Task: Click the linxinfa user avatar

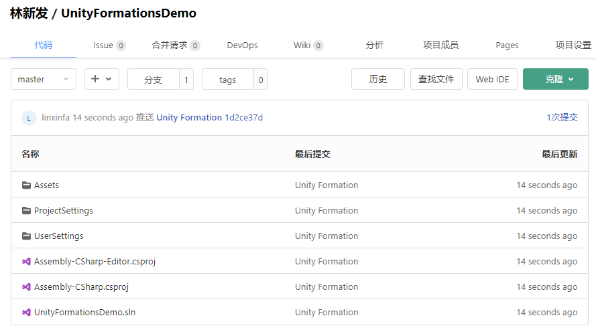Action: point(29,118)
